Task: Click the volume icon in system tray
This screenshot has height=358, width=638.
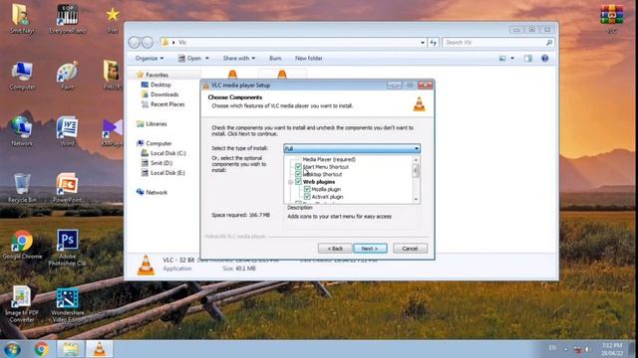Action: click(x=587, y=349)
